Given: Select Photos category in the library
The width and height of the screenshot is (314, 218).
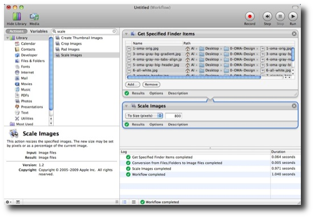Looking at the screenshot, I should pyautogui.click(x=26, y=101).
